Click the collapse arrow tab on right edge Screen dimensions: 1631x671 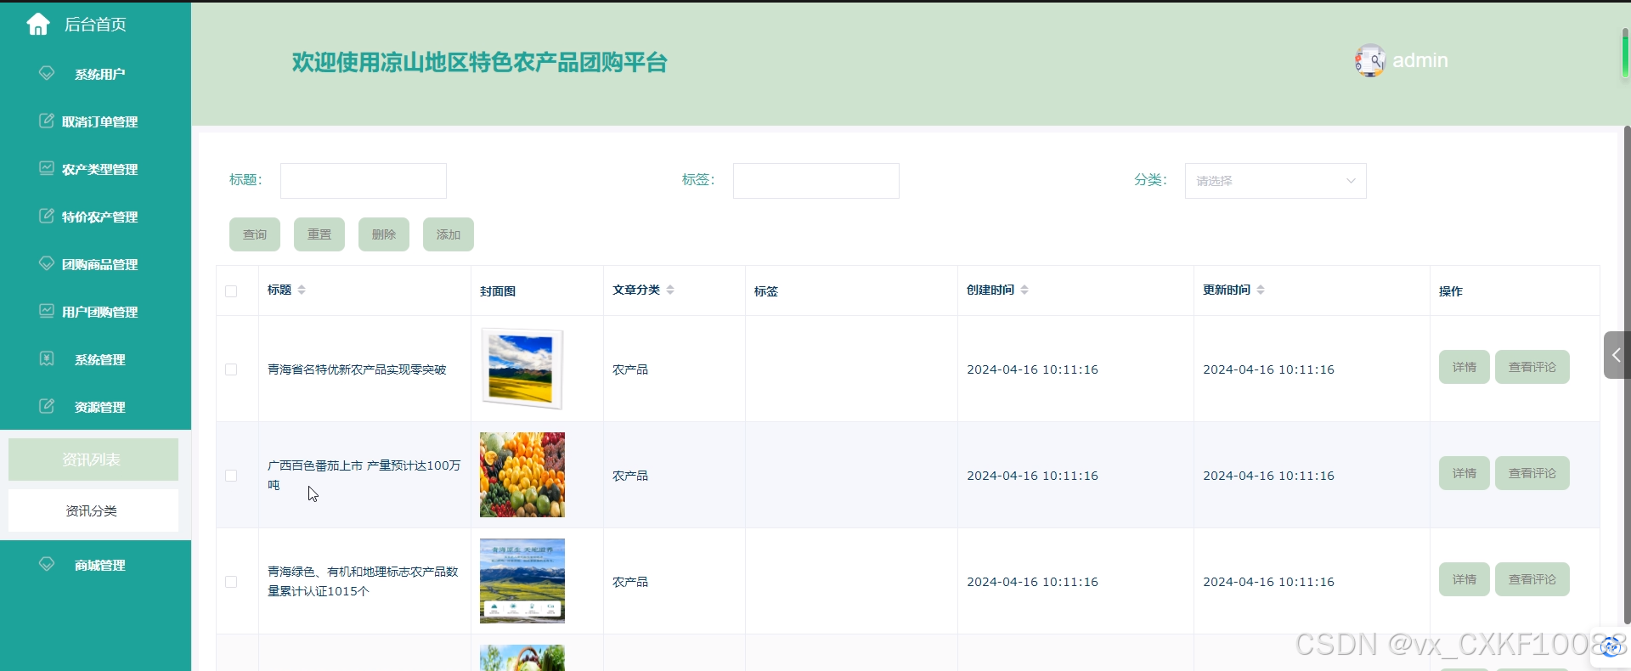pos(1616,355)
